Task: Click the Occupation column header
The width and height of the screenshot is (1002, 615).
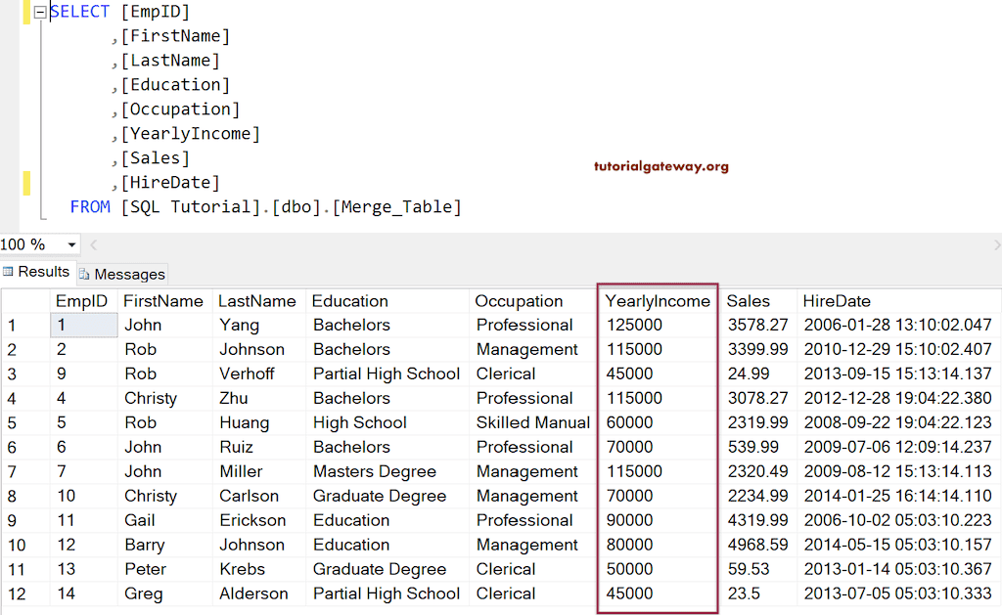Action: (x=519, y=300)
